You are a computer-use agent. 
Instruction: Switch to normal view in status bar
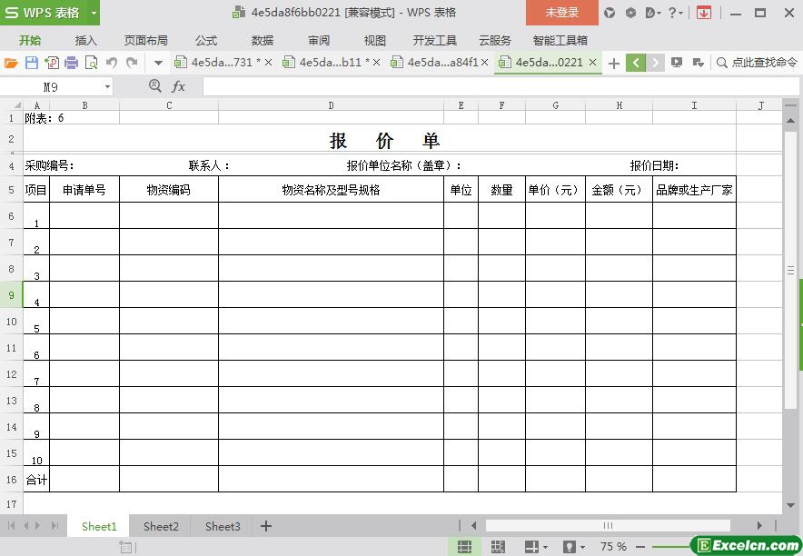pos(464,546)
